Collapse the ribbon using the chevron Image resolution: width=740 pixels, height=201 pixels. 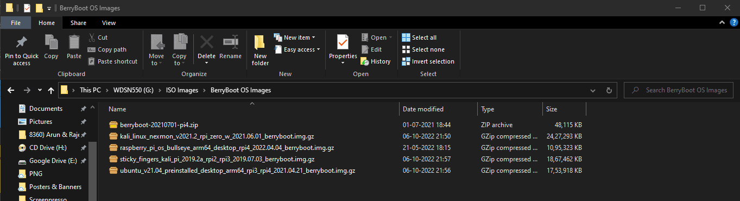(722, 23)
